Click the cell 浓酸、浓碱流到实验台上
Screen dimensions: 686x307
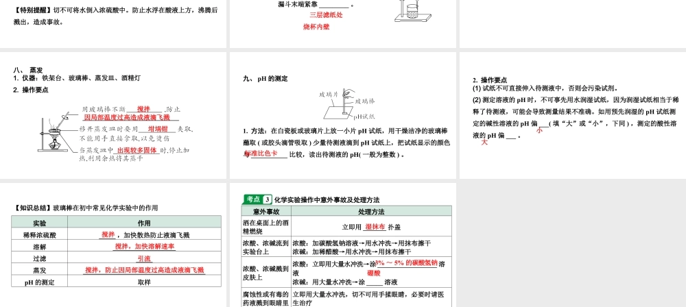coord(266,247)
